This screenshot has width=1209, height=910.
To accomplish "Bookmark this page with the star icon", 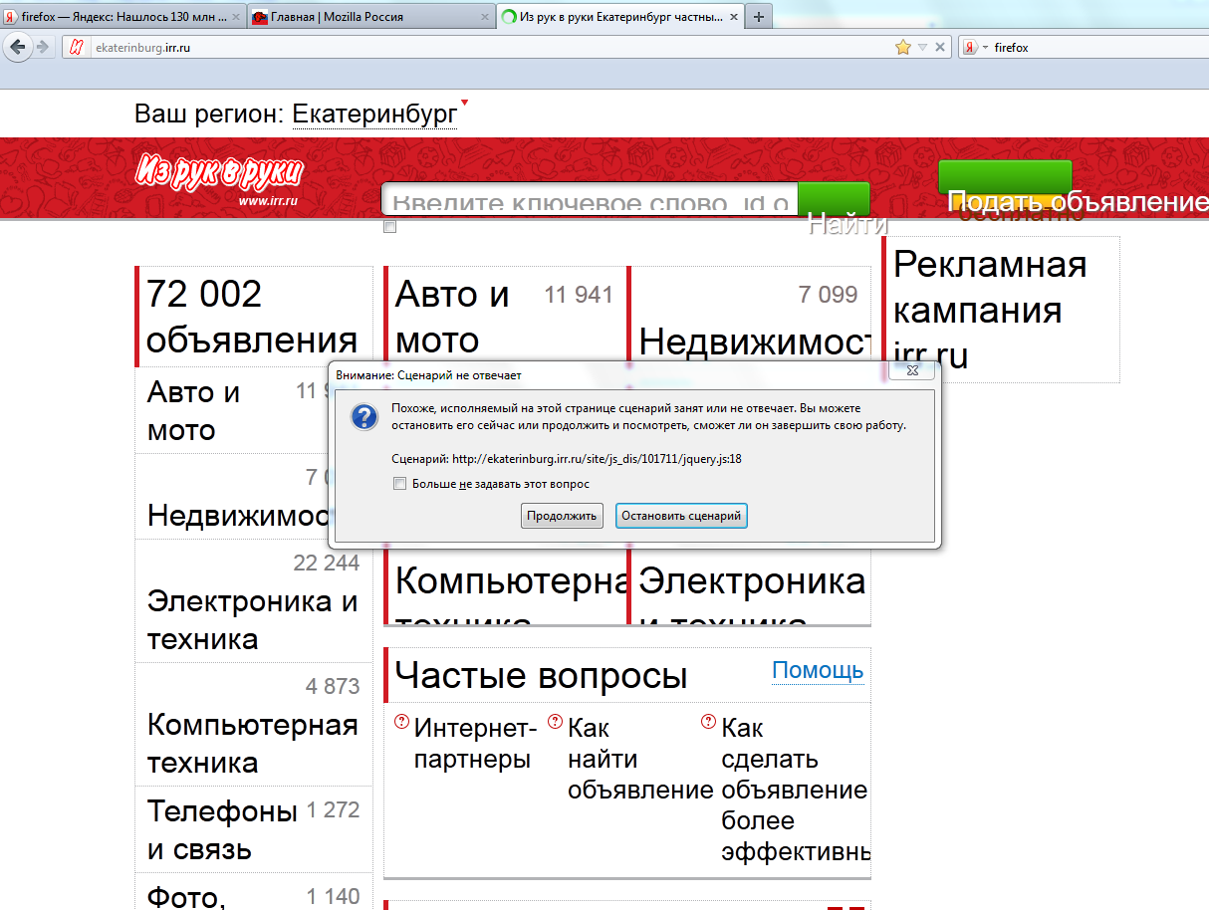I will (903, 47).
